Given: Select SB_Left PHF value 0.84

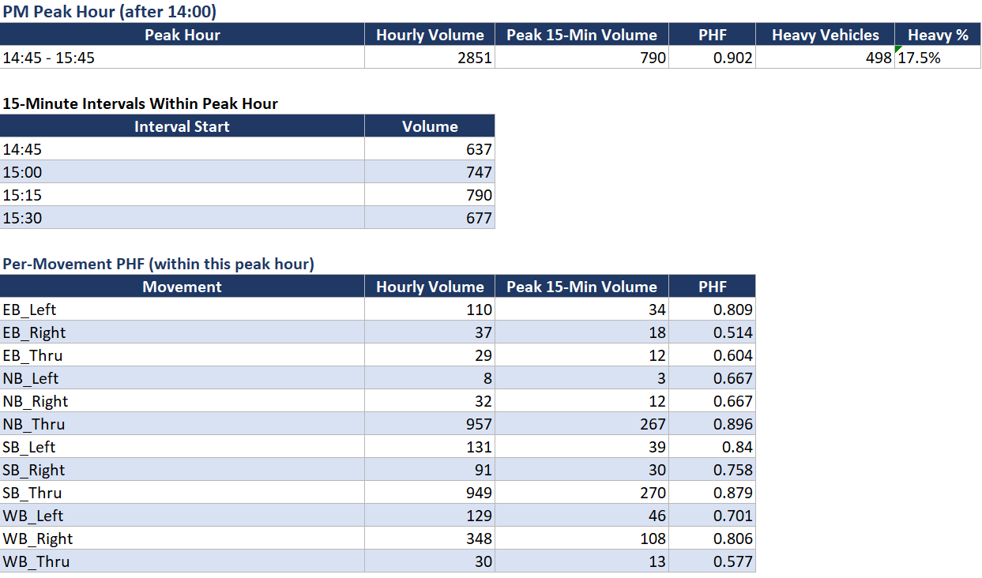Looking at the screenshot, I should 712,447.
